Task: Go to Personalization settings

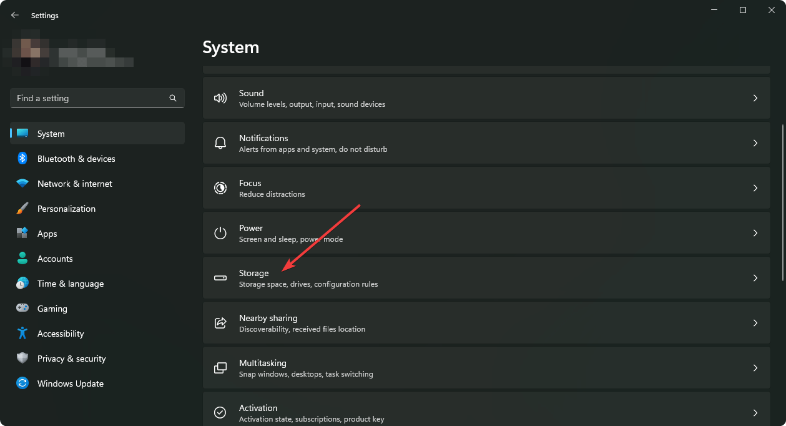Action: pos(97,209)
